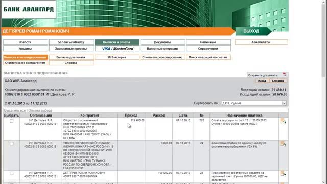327x184 pixels.
Task: Click amount 119 400.00 in Приход column
Action: pos(137,121)
